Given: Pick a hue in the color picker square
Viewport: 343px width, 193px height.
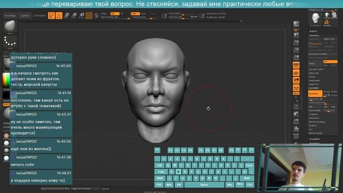Looking at the screenshot, I should (6, 80).
